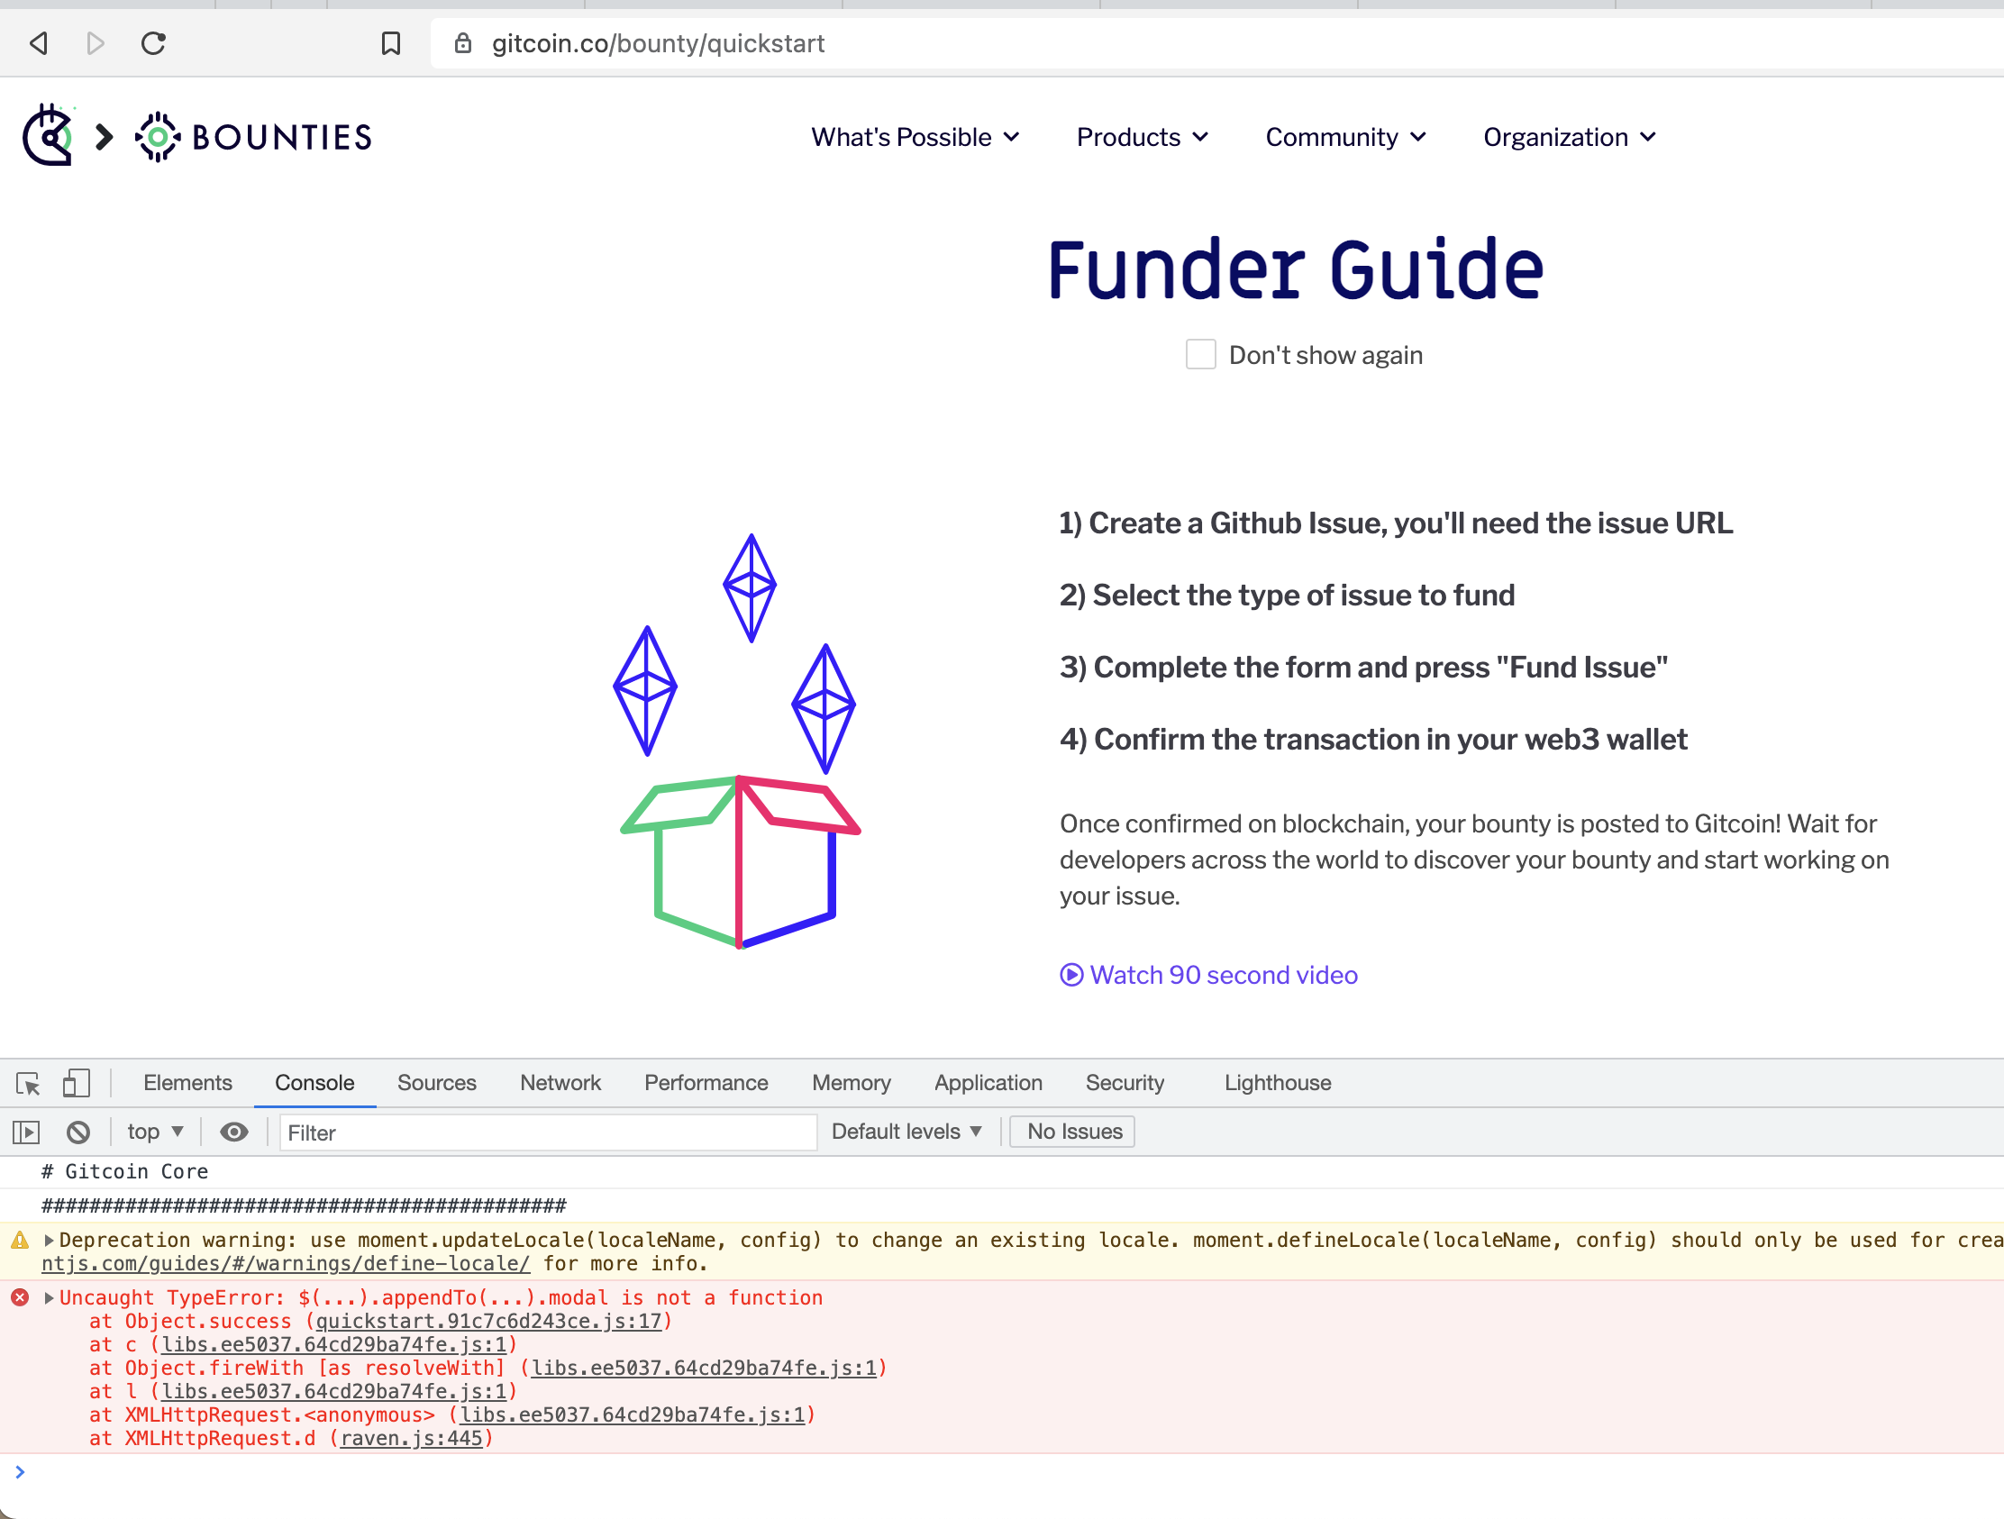2004x1519 pixels.
Task: Open libs link in XMLHttpRequest.<anonymous> line
Action: pyautogui.click(x=633, y=1414)
